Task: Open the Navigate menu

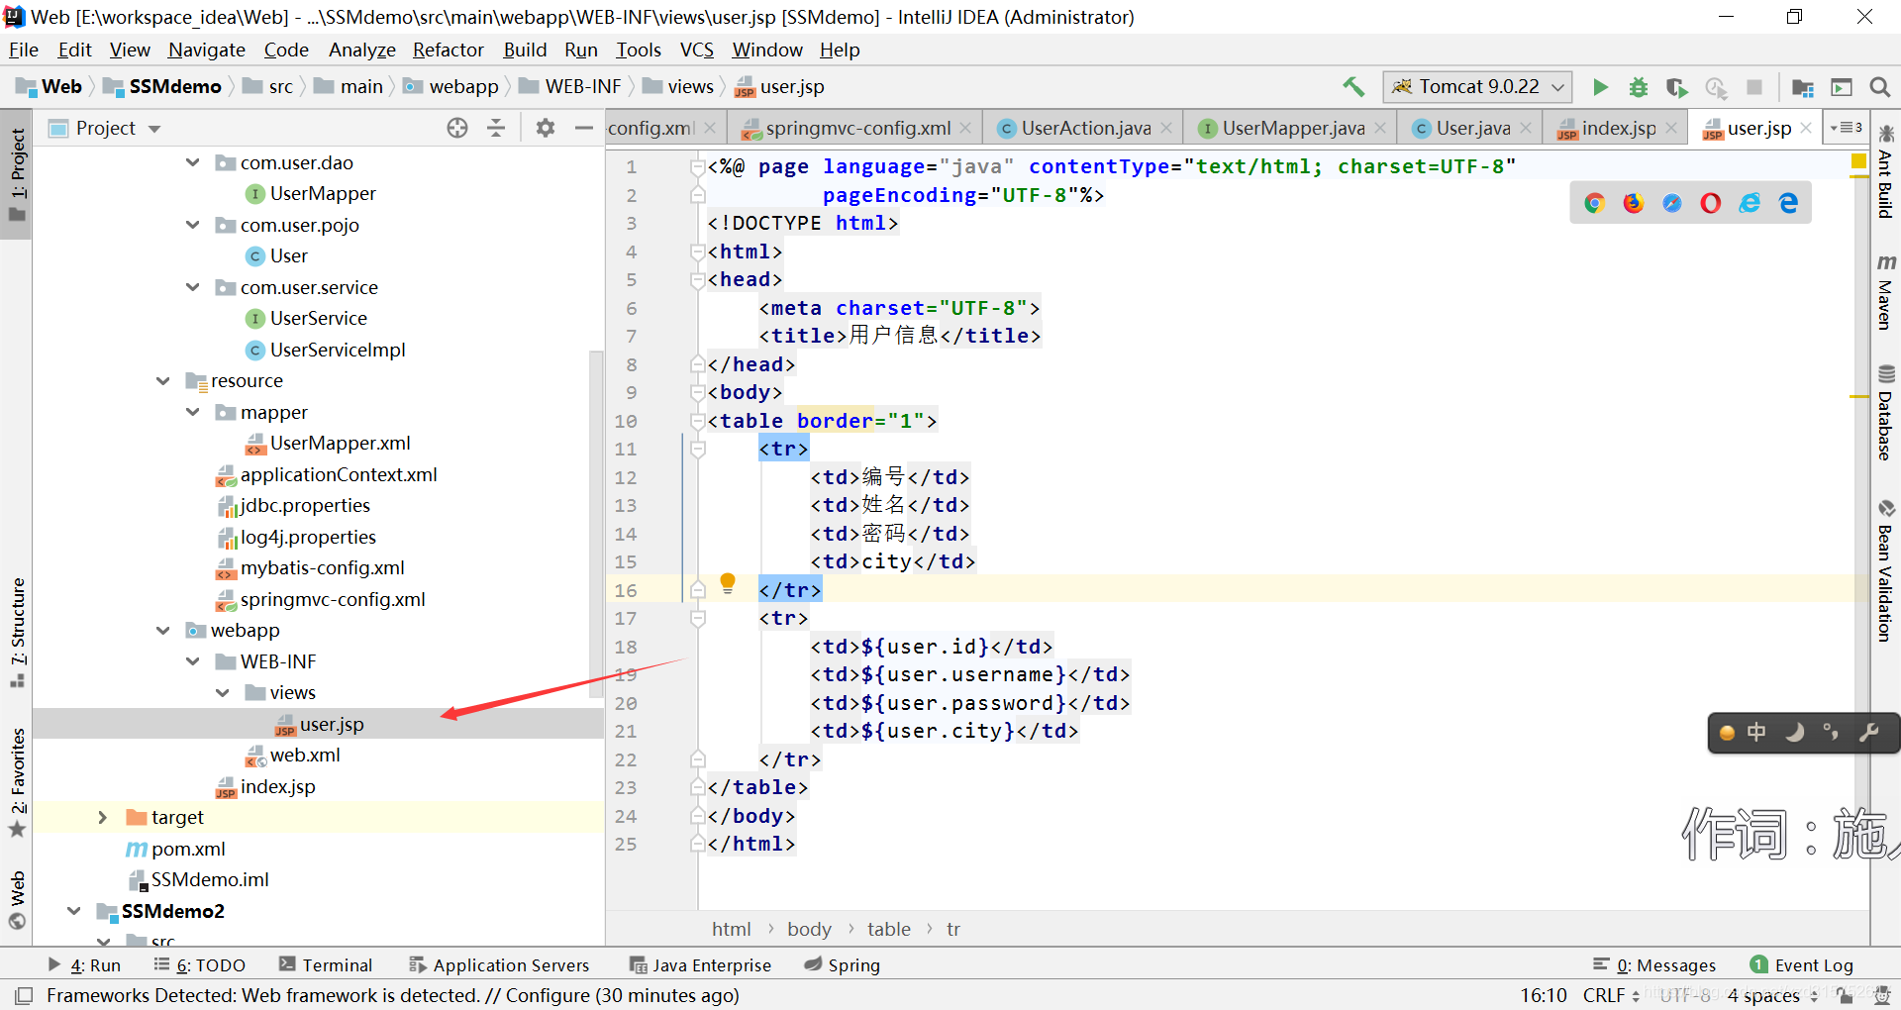Action: tap(206, 50)
